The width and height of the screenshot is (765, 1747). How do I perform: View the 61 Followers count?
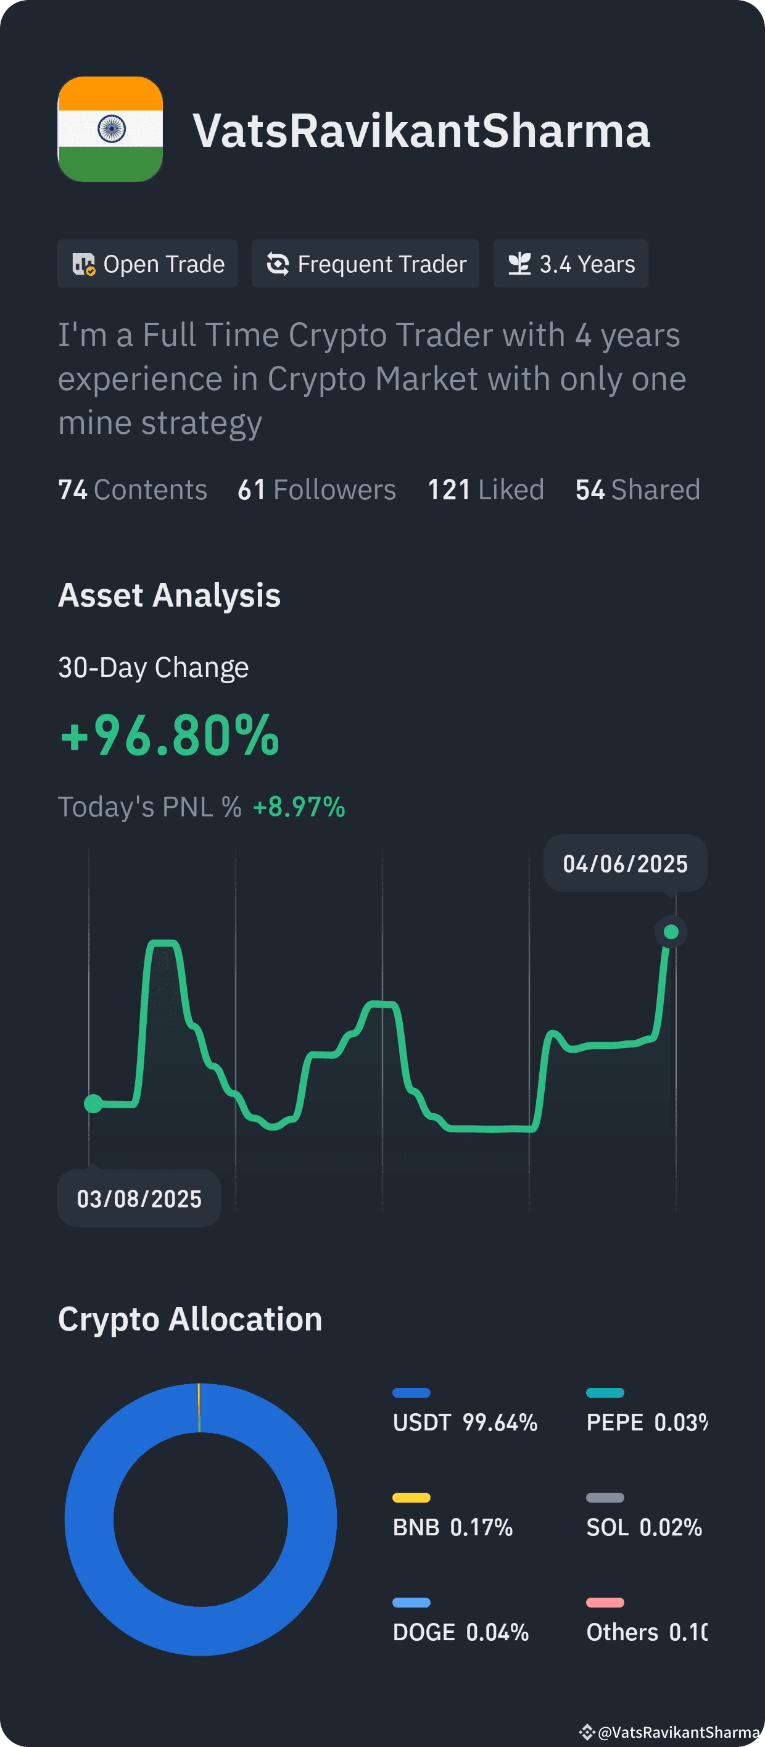tap(316, 489)
